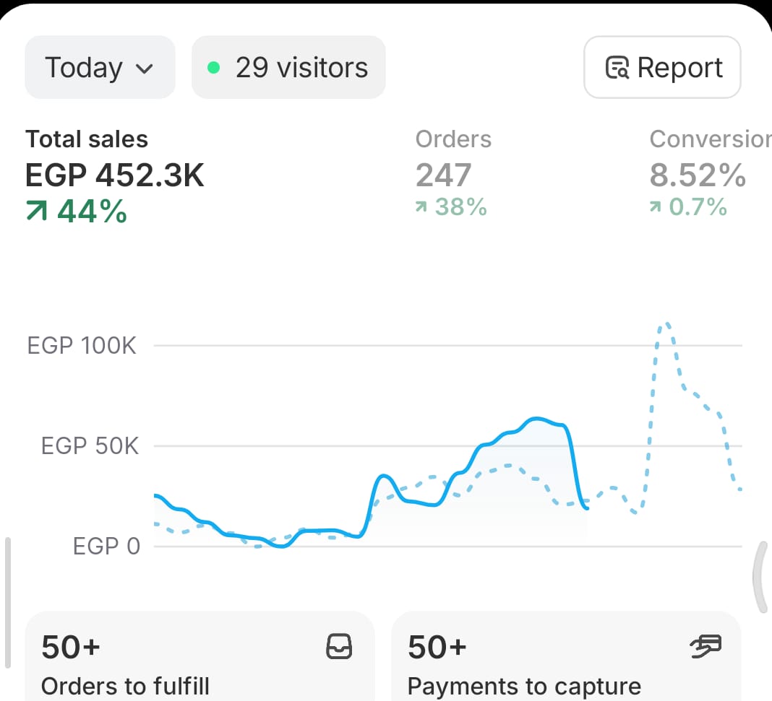Click the green 44% up-arrow icon

coord(36,212)
